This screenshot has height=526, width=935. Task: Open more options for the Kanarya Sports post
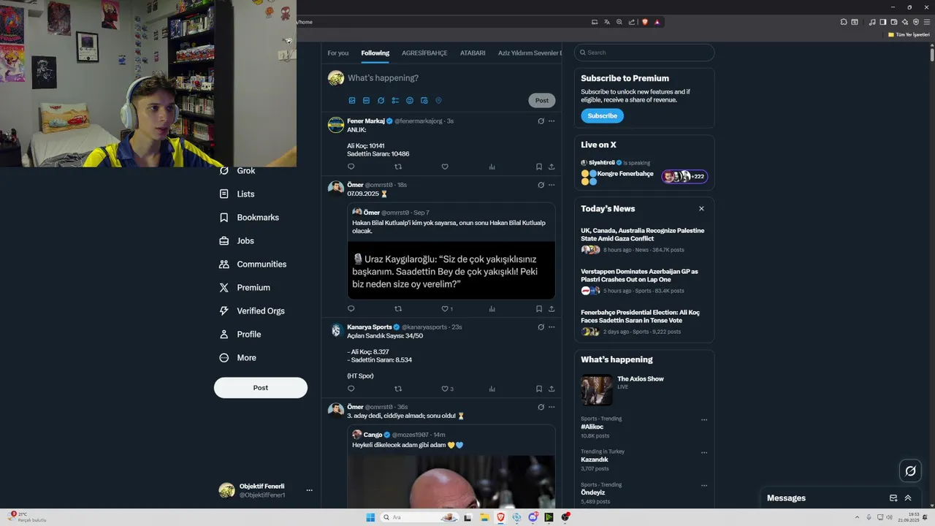point(552,327)
